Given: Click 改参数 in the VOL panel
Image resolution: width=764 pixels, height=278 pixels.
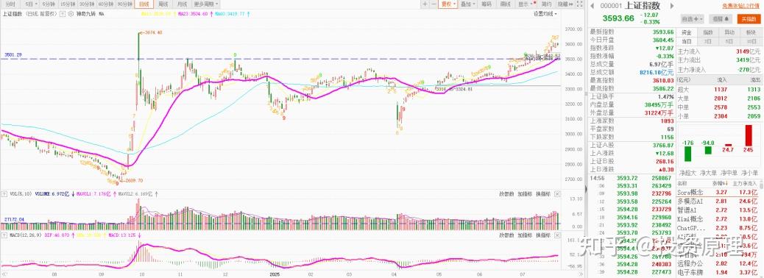Looking at the screenshot, I should coord(506,193).
